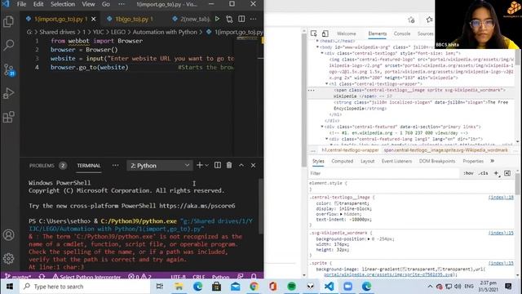Toggle the :hov element state button
522x294 pixels.
click(x=468, y=173)
